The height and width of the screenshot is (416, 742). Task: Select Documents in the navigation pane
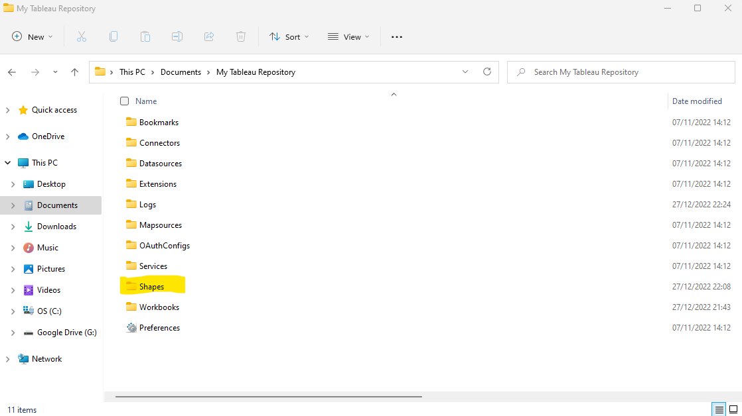pos(50,205)
